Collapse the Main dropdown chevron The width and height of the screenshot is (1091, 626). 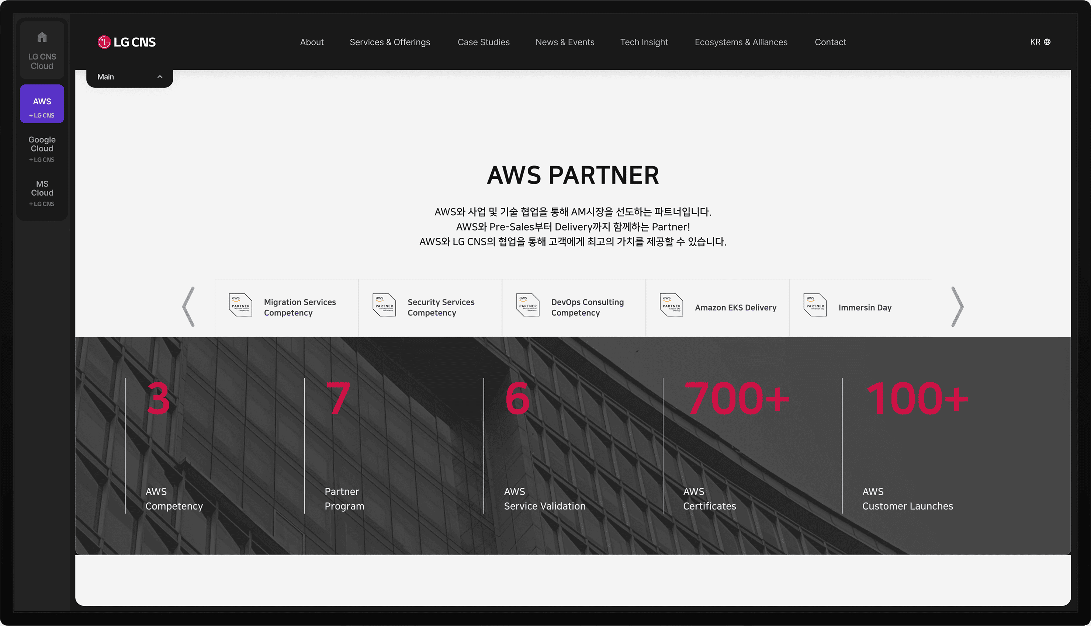[160, 77]
